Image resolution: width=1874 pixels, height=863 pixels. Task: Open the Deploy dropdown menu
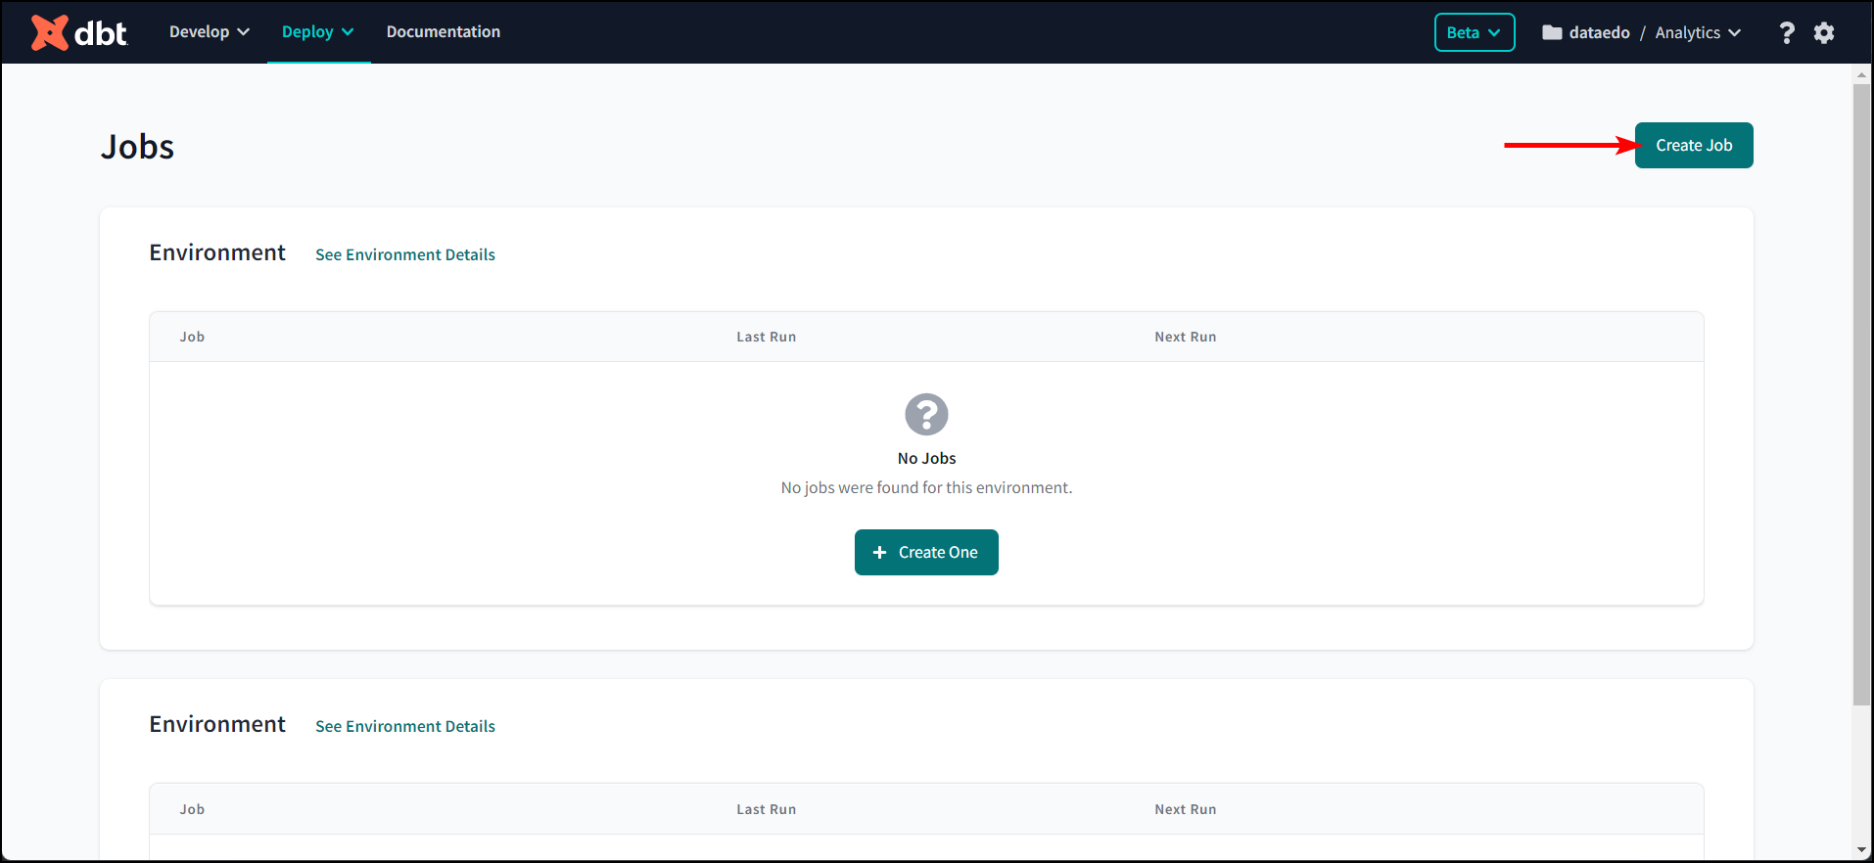tap(317, 32)
